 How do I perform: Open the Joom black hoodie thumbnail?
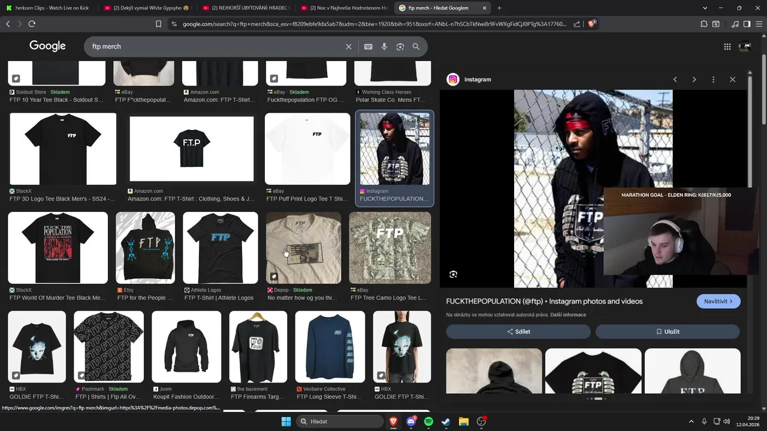tap(186, 347)
